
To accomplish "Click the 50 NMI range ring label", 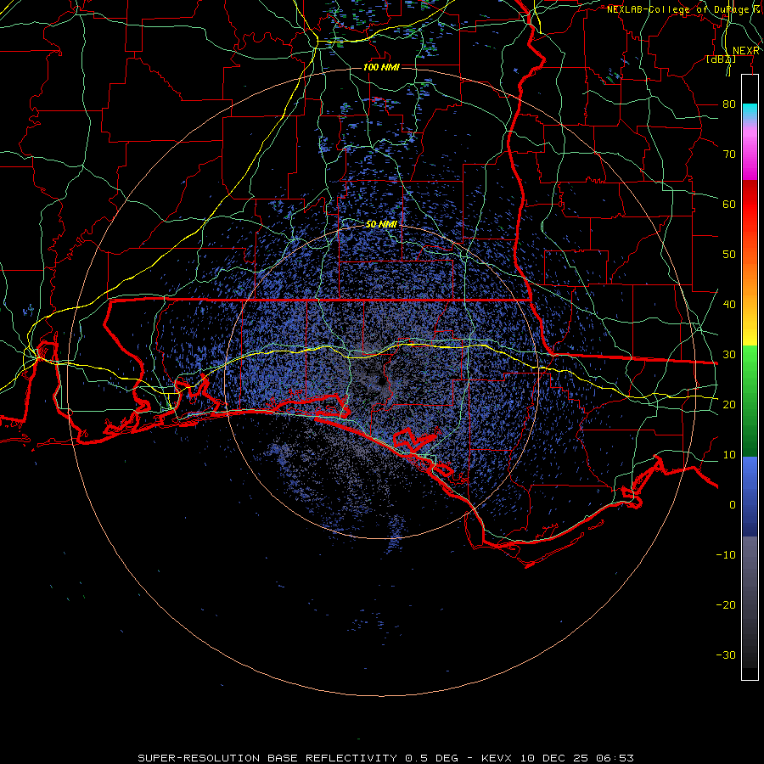I will click(x=381, y=224).
